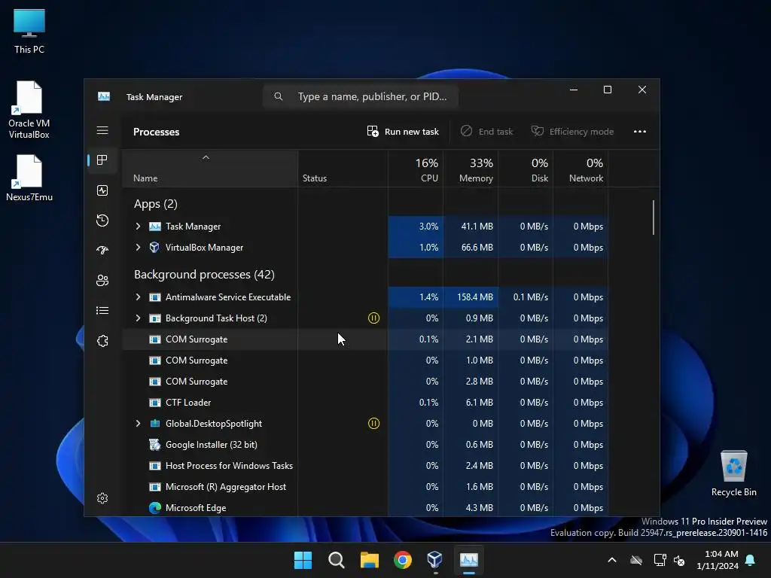Screen dimensions: 771x578
Task: Click suspended status icon for Background Task Host
Action: (x=373, y=318)
